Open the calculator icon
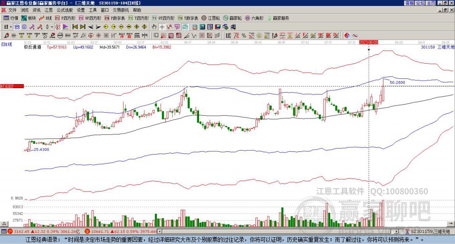Screen dimensions: 455x244 click(202, 27)
